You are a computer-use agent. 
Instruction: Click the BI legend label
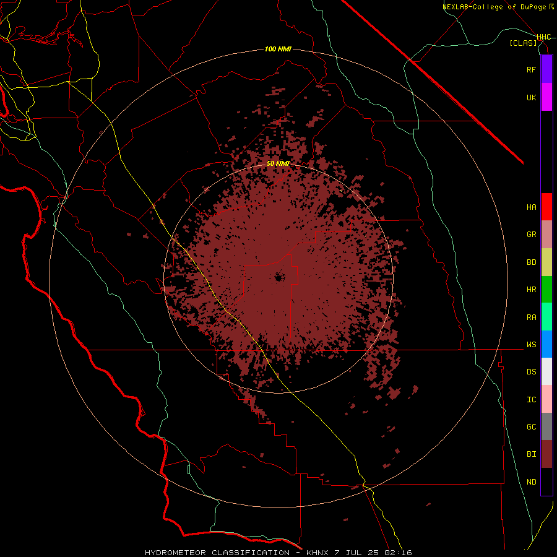[x=531, y=454]
